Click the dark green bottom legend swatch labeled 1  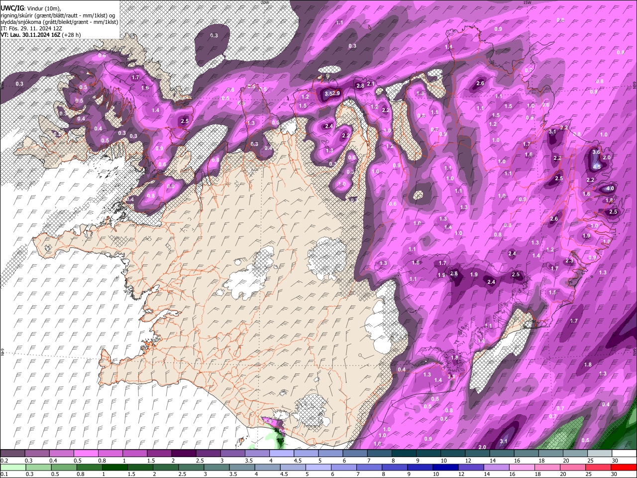click(114, 467)
